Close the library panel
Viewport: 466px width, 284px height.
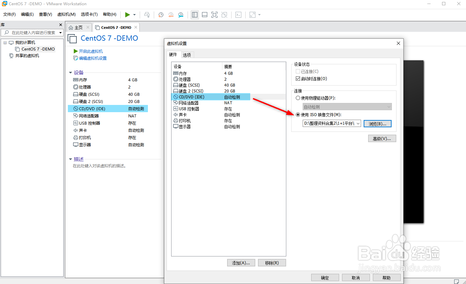click(x=61, y=25)
